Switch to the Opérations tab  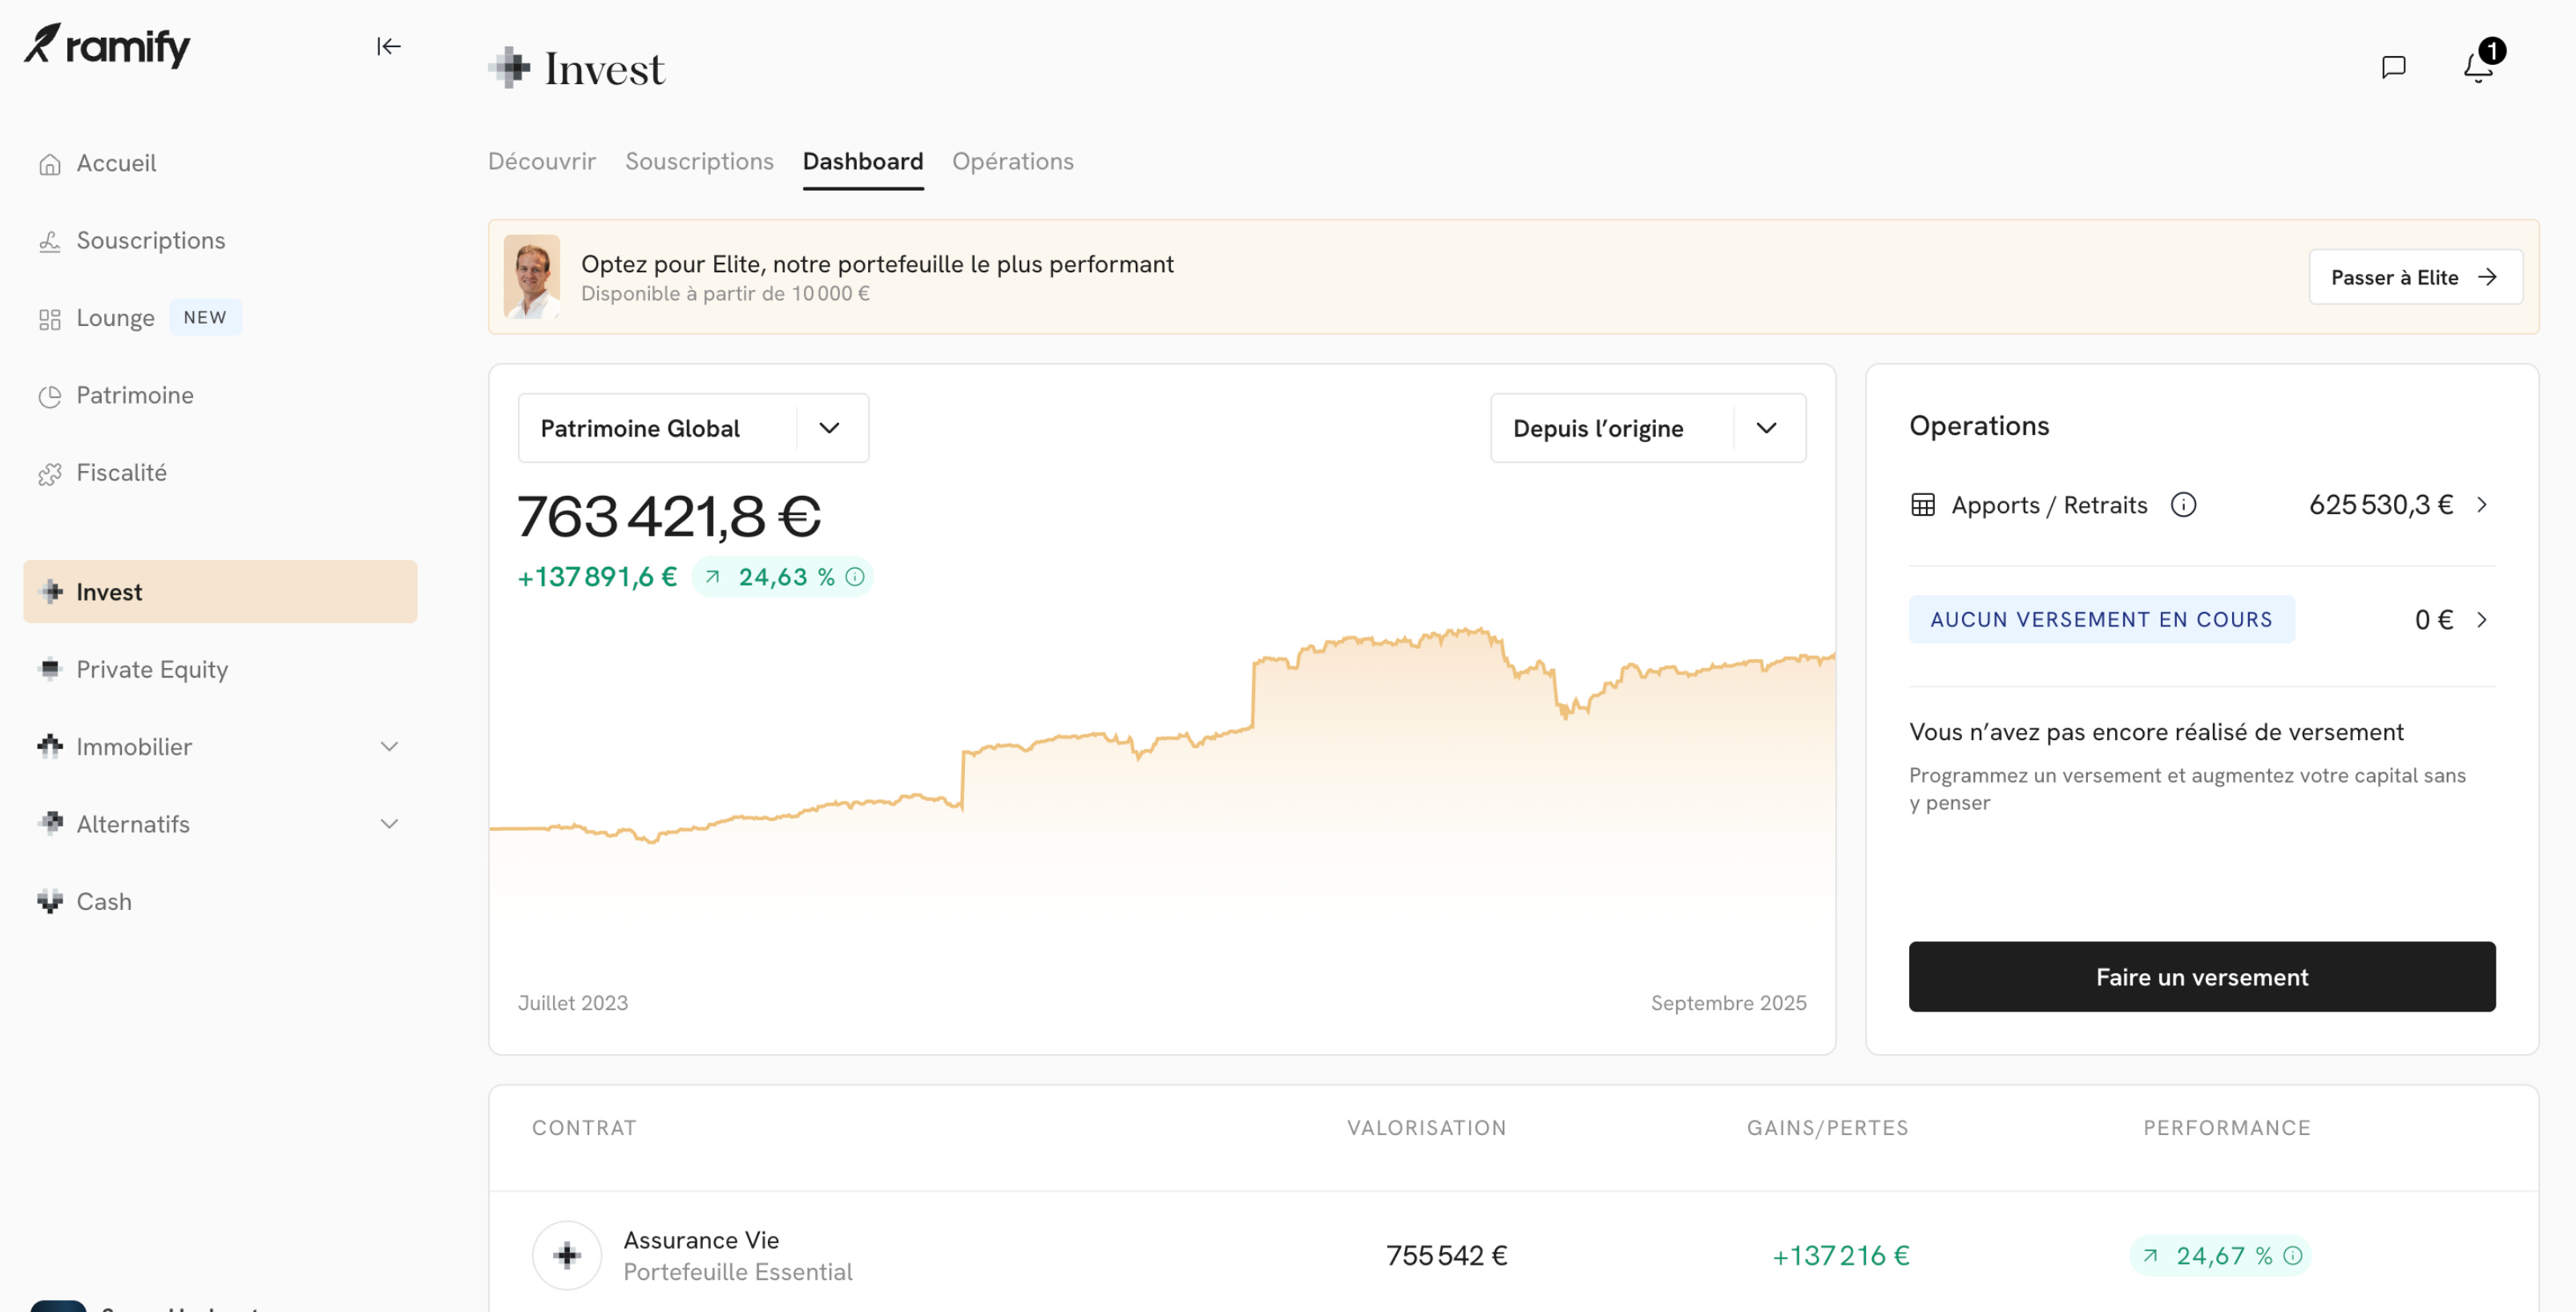(1012, 161)
